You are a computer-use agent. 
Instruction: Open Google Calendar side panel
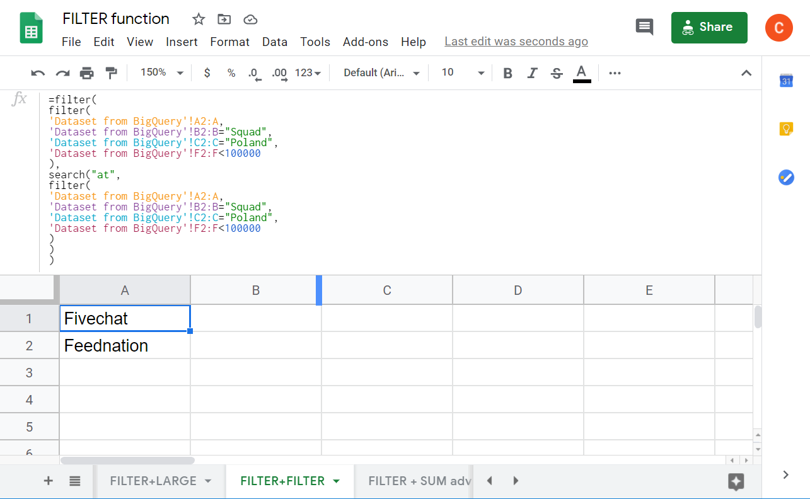click(785, 81)
